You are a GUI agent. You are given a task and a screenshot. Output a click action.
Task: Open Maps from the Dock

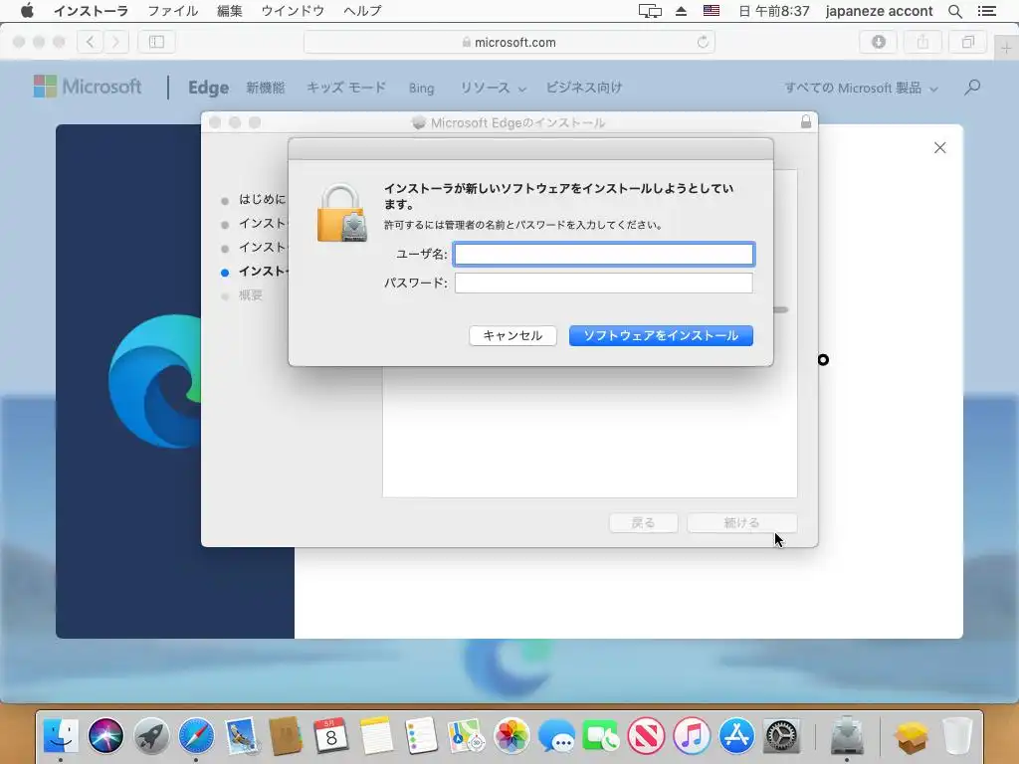pos(466,736)
